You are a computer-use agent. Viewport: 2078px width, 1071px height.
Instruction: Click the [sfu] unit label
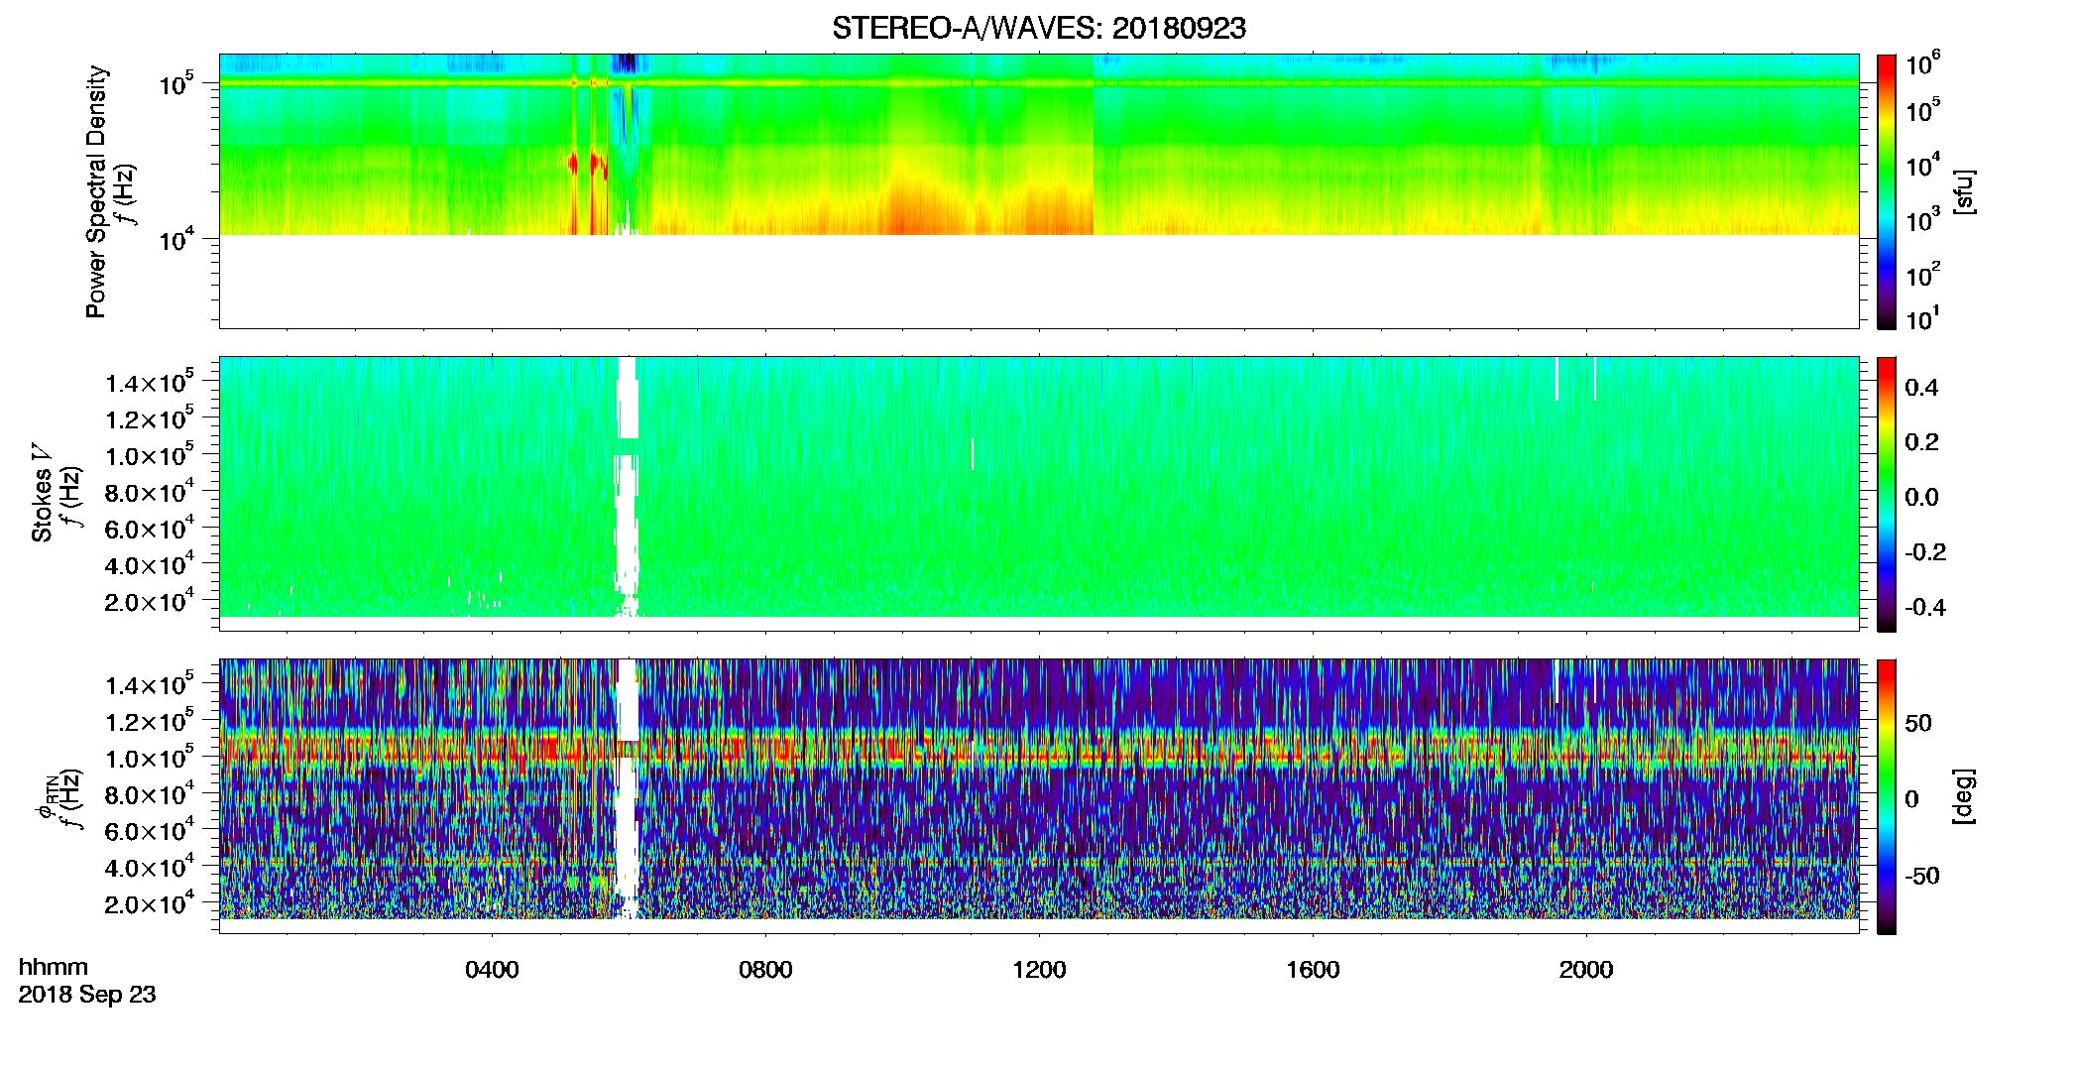click(1964, 191)
